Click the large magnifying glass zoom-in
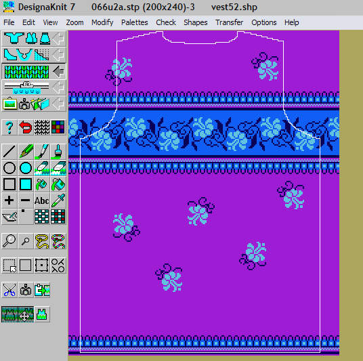Screen dimensions: 363x361 pyautogui.click(x=9, y=241)
